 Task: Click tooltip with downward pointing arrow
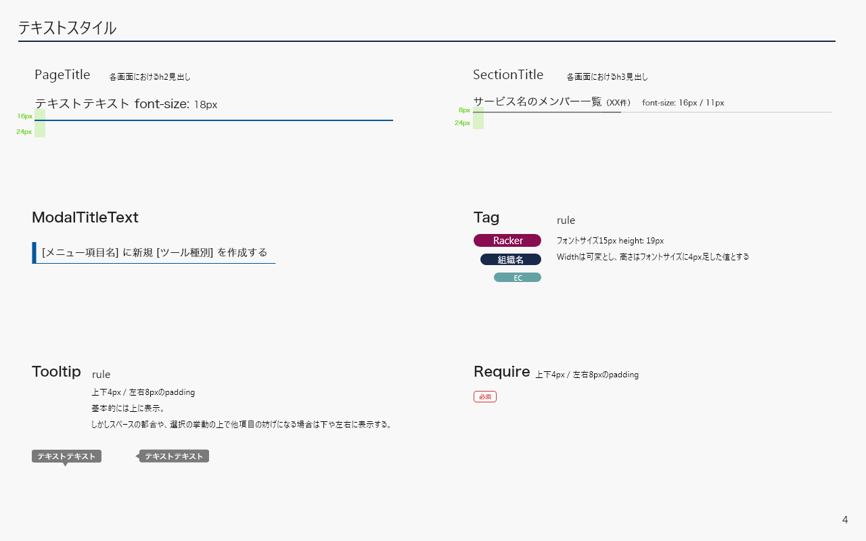coord(66,456)
